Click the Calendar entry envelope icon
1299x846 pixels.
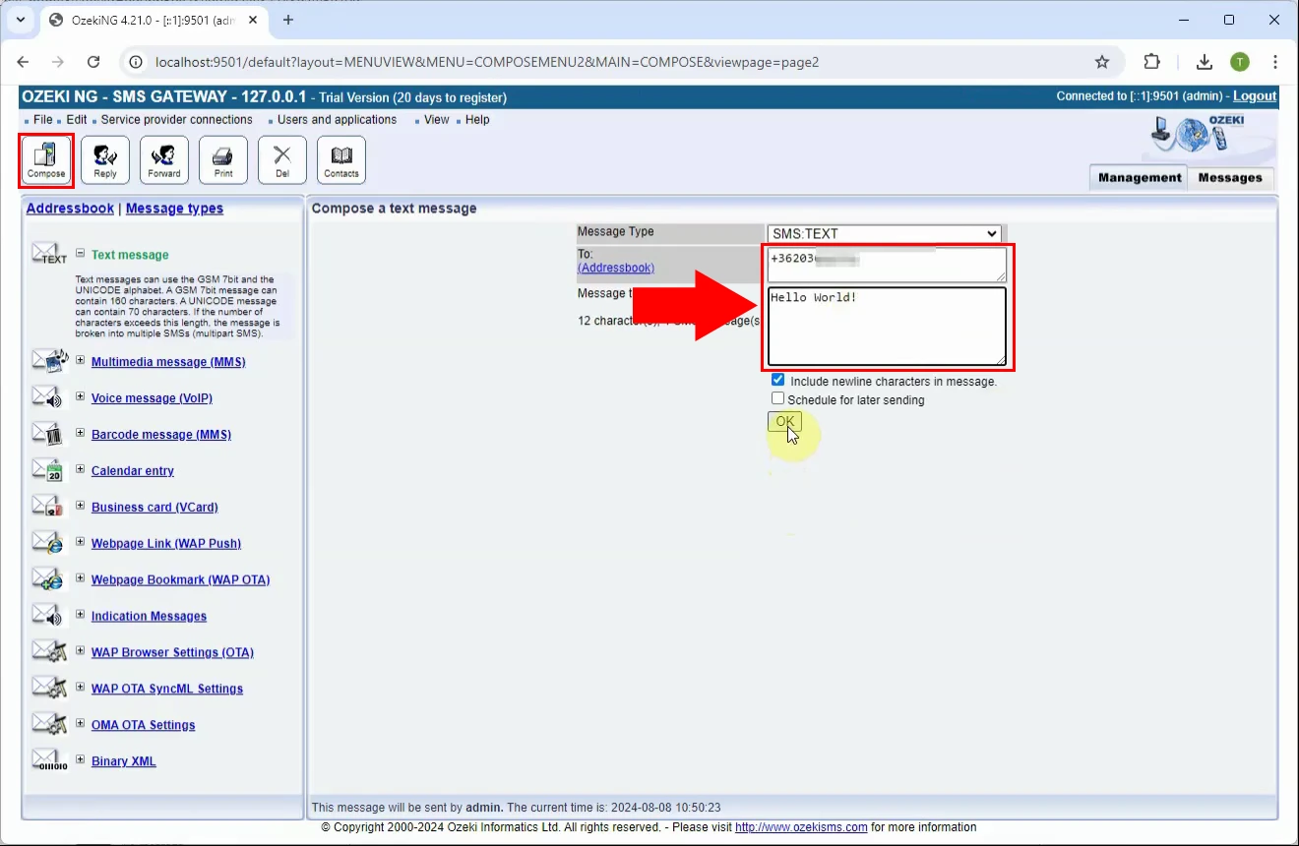[x=47, y=470]
